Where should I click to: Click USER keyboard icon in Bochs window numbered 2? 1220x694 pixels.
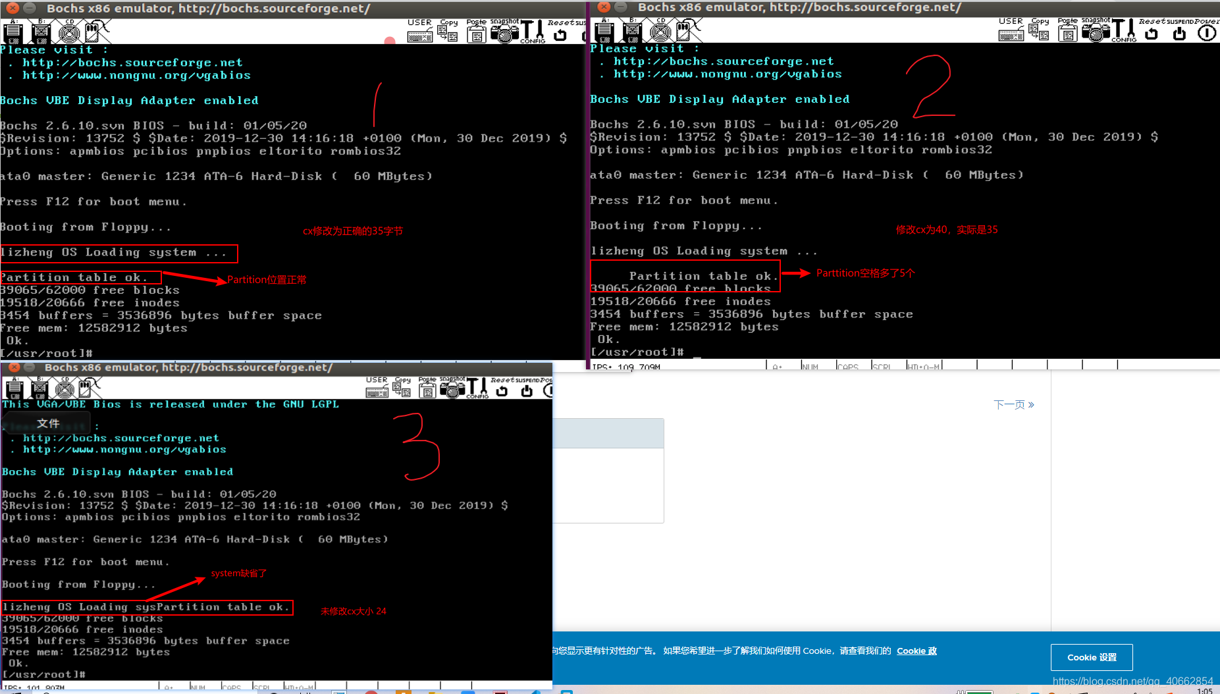(1011, 30)
